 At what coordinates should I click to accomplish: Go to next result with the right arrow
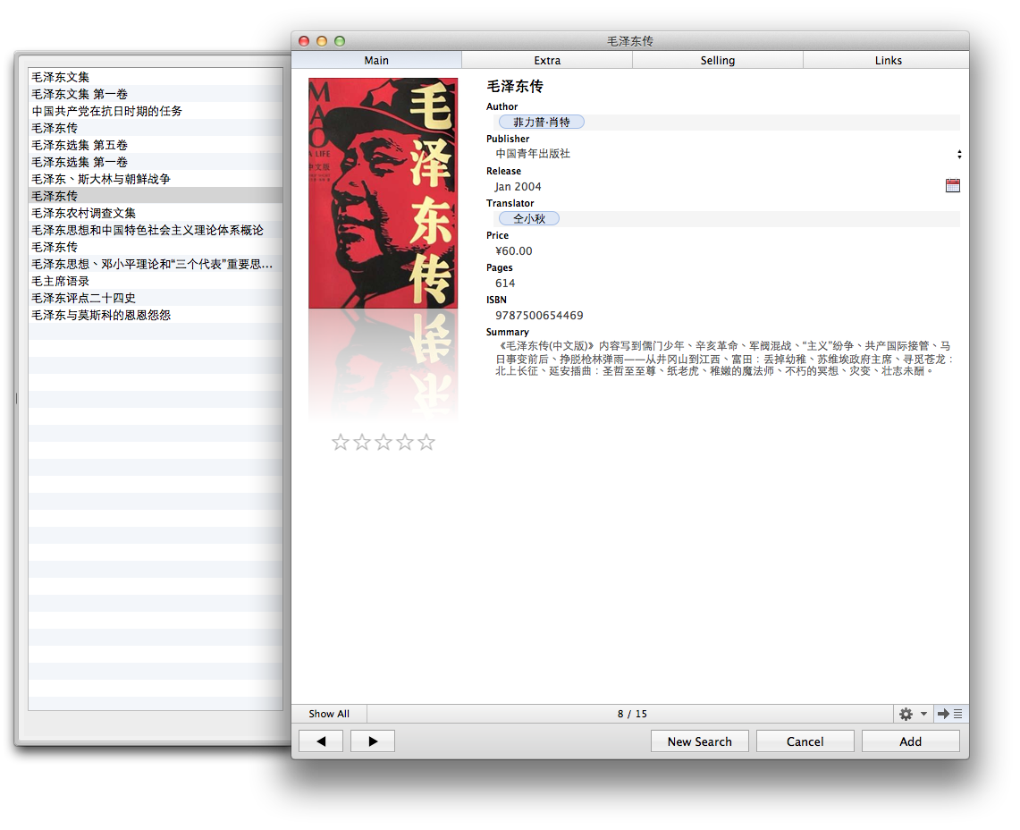coord(373,741)
